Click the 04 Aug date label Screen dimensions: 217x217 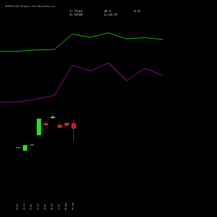[72, 206]
